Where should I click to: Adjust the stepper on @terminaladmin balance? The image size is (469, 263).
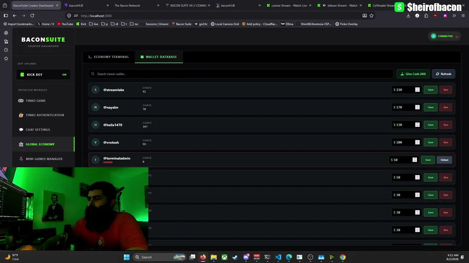[415, 160]
